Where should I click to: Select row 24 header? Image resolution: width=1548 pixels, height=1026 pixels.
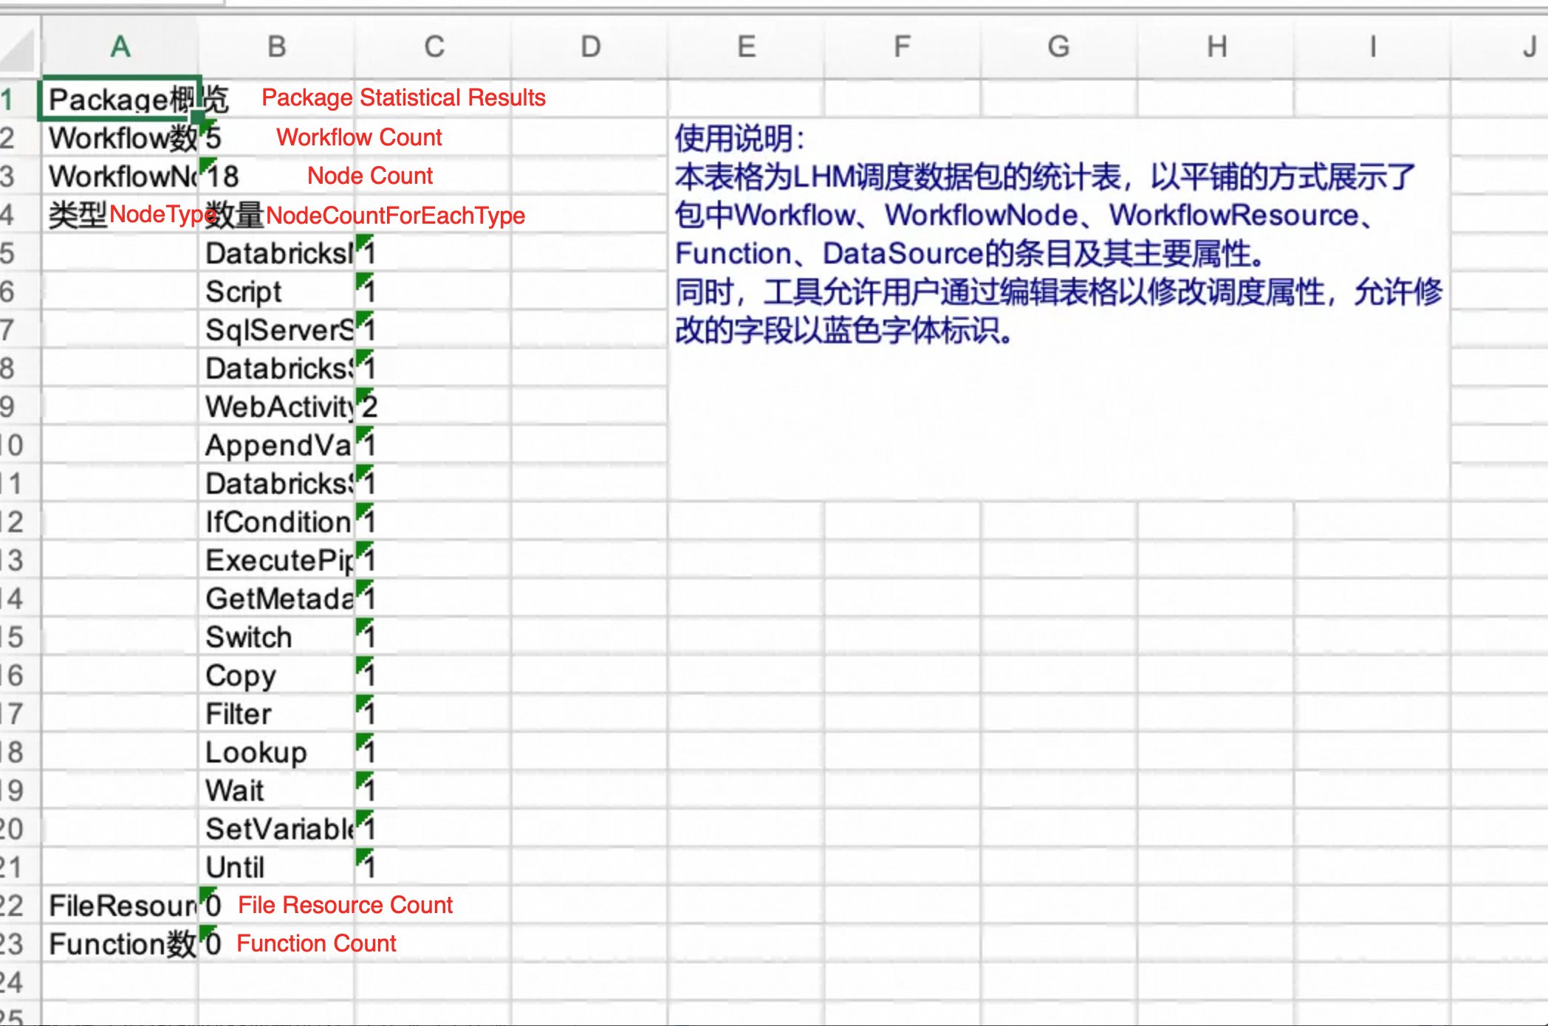18,982
